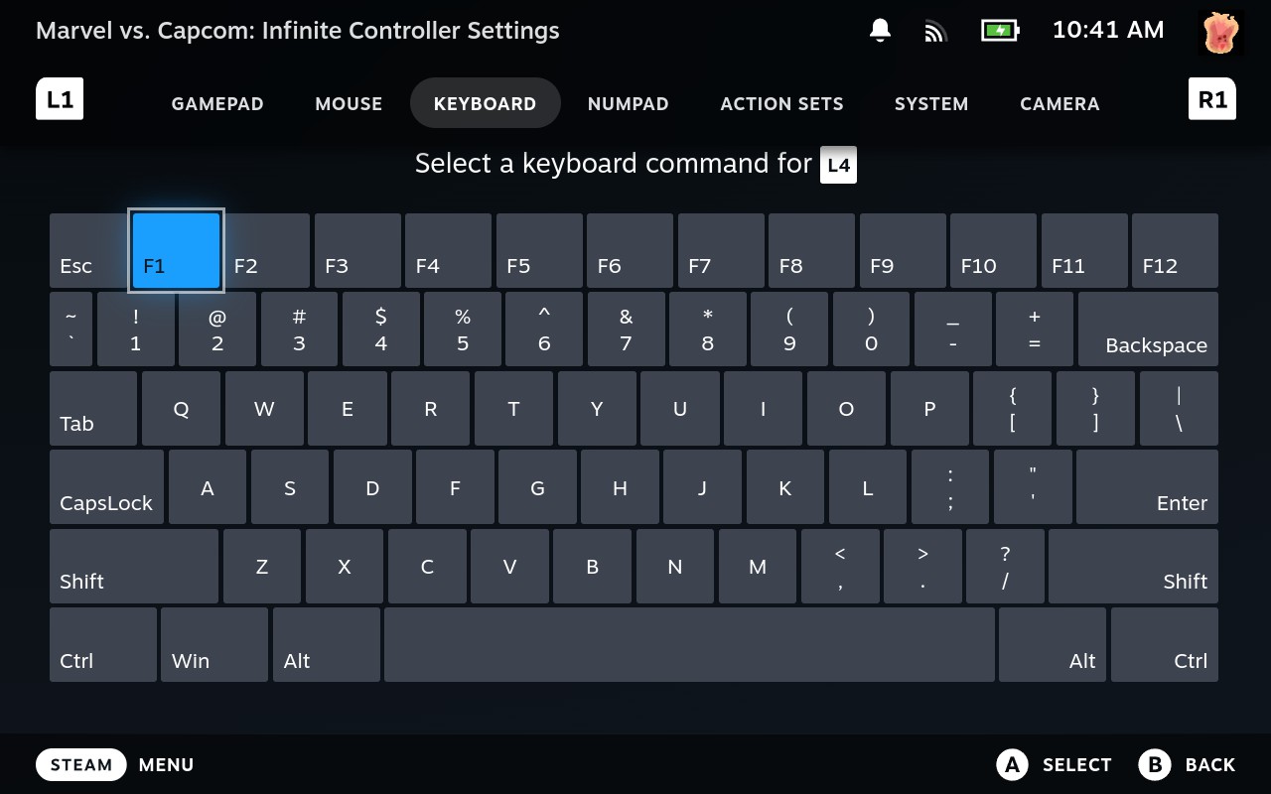The height and width of the screenshot is (794, 1271).
Task: Open the STEAM menu button
Action: pos(81,765)
